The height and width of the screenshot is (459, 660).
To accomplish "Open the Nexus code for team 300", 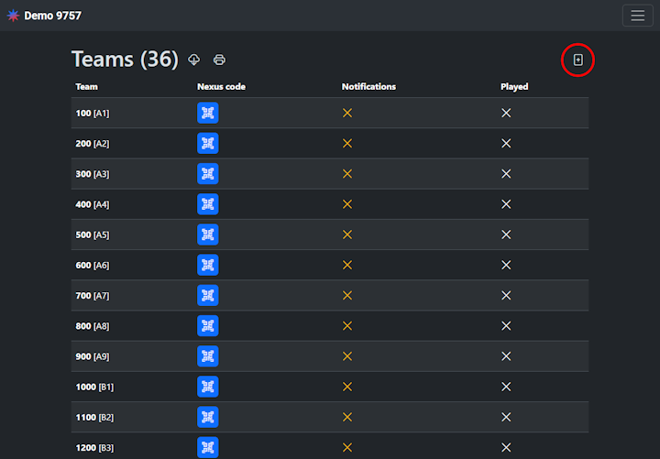I will pos(208,174).
